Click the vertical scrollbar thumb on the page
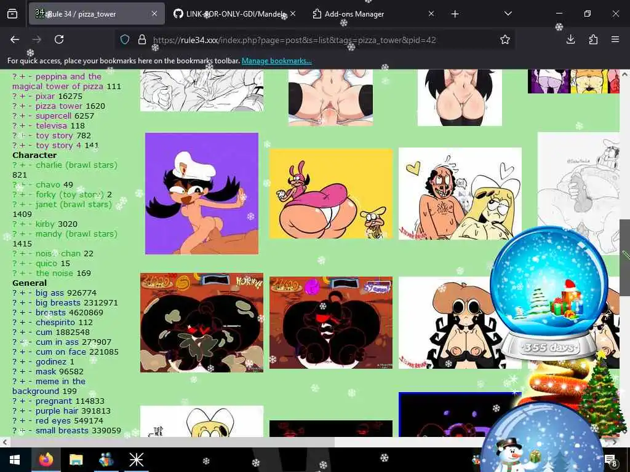The height and width of the screenshot is (472, 630). point(624,258)
